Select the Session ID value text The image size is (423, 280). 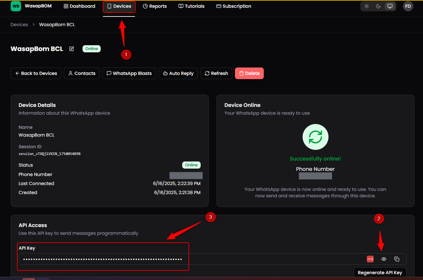pyautogui.click(x=50, y=154)
